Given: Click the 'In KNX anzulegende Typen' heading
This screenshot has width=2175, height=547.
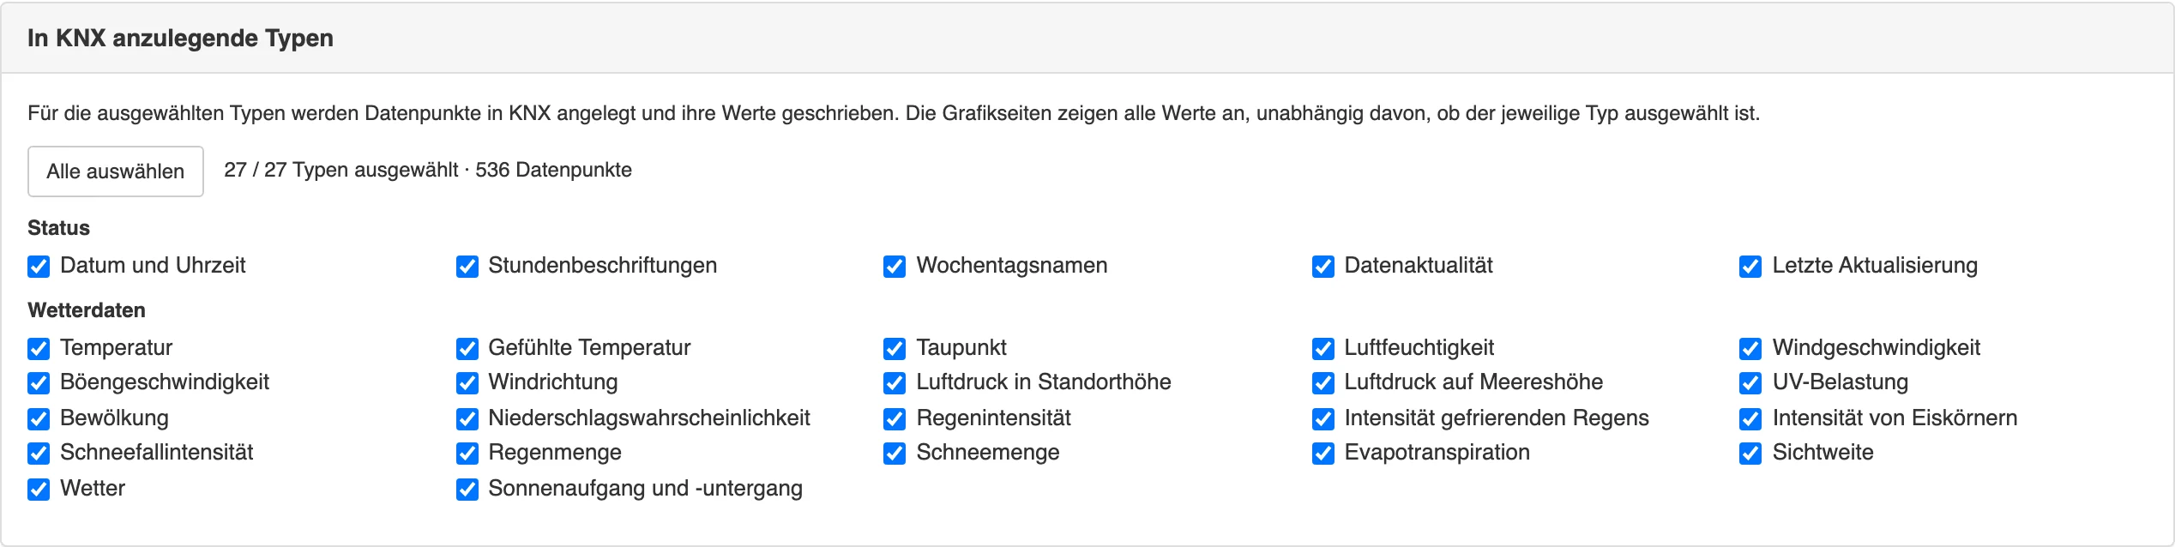Looking at the screenshot, I should click(180, 39).
